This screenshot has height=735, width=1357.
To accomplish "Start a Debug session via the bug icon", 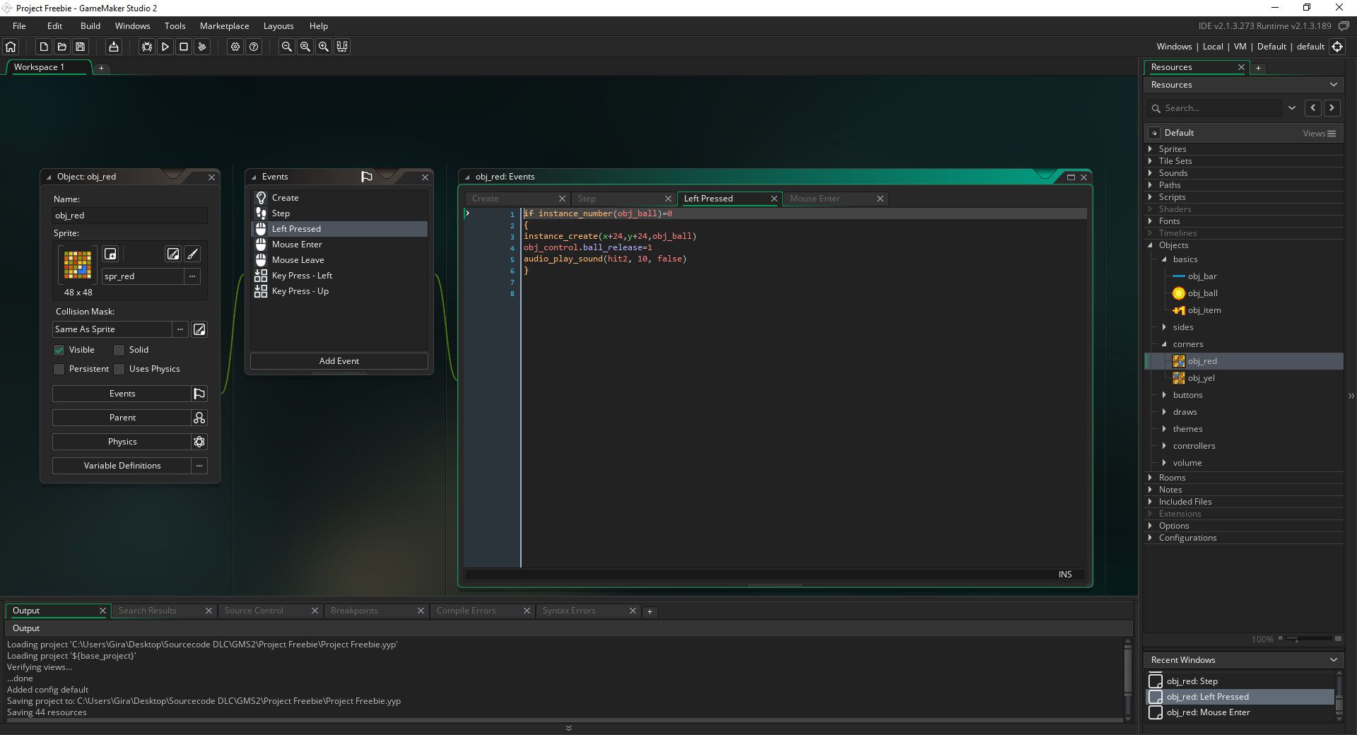I will click(146, 47).
